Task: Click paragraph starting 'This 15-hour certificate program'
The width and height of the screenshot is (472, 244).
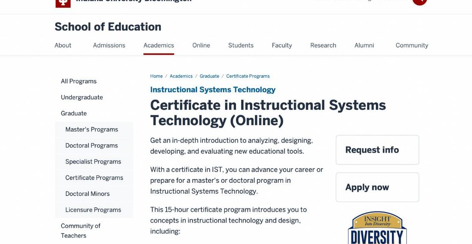Action: [x=229, y=220]
